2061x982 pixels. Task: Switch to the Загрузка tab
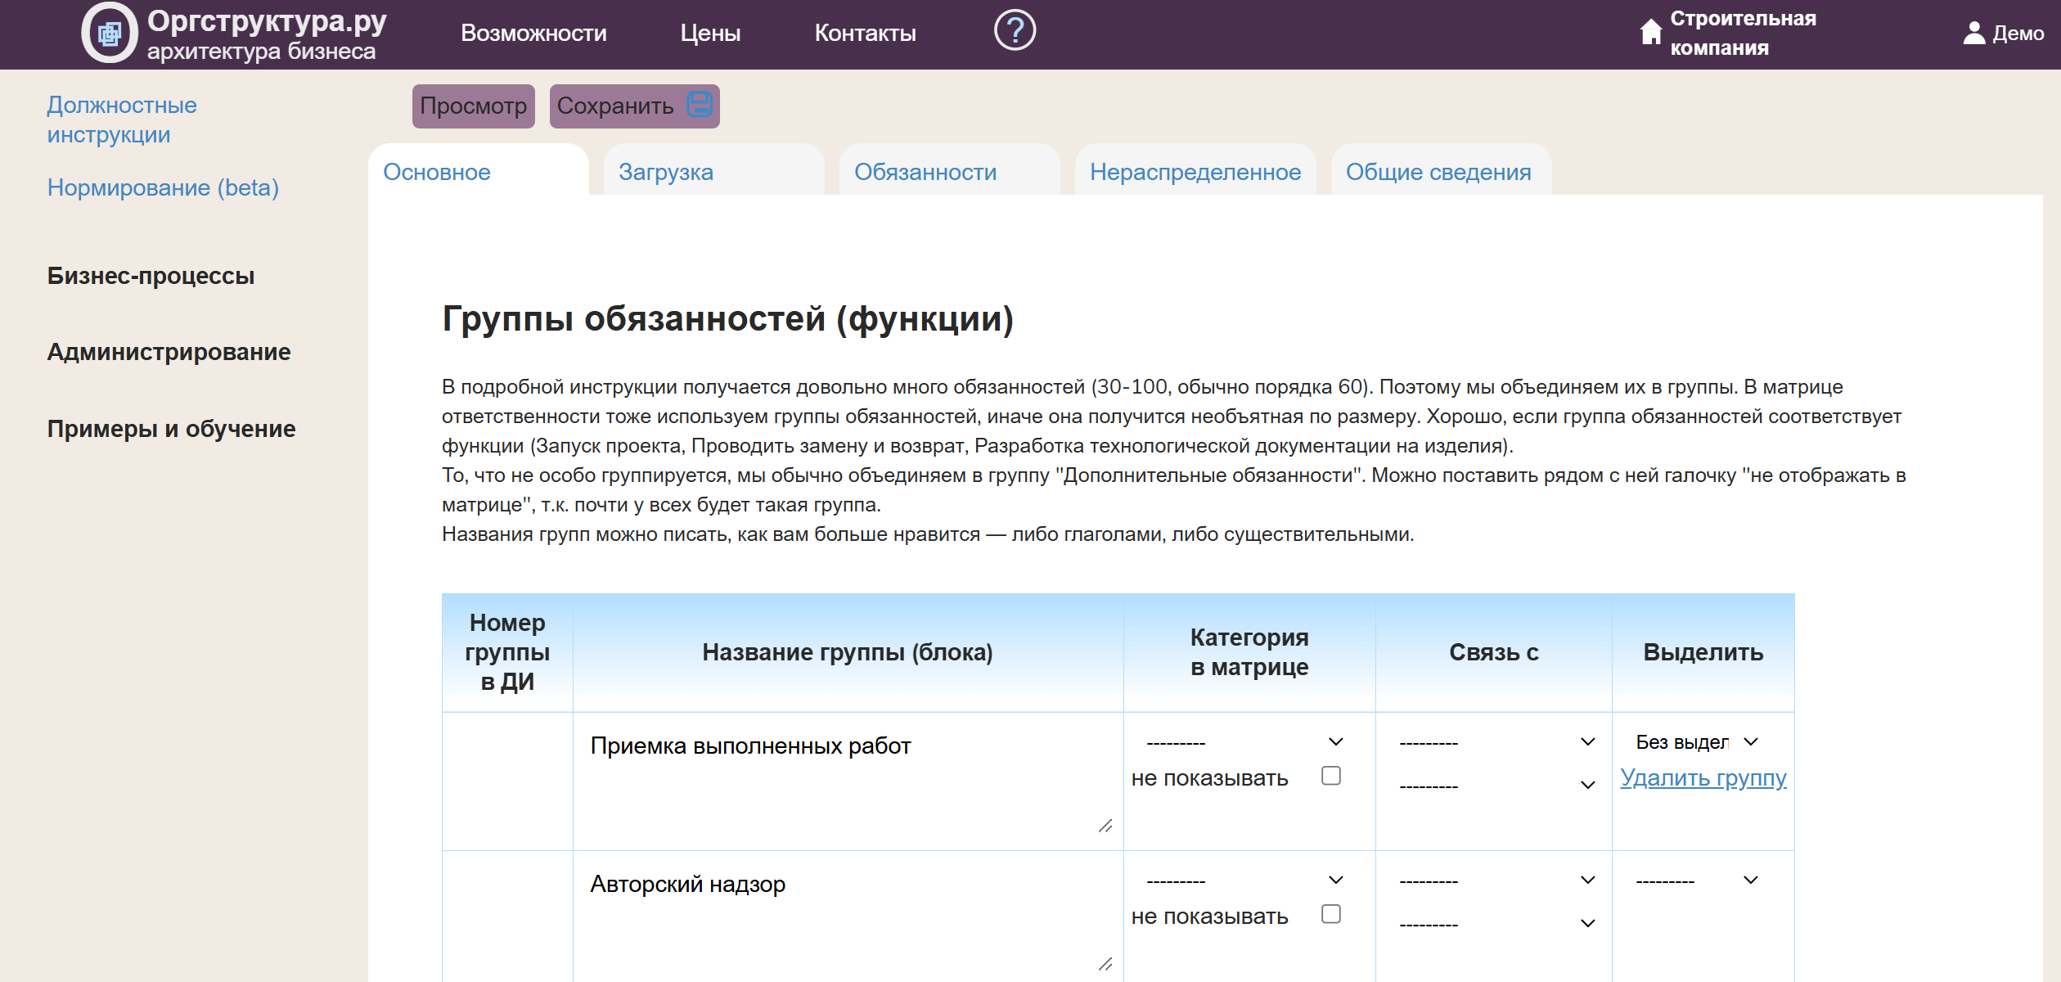[x=713, y=171]
